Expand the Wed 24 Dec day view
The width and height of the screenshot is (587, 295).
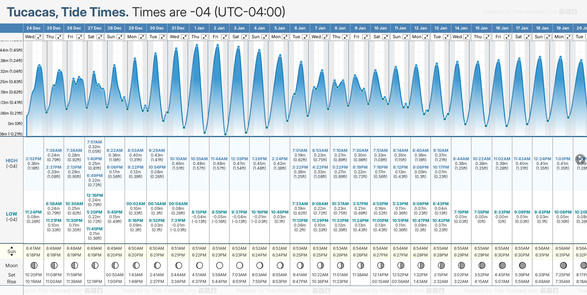coord(39,37)
